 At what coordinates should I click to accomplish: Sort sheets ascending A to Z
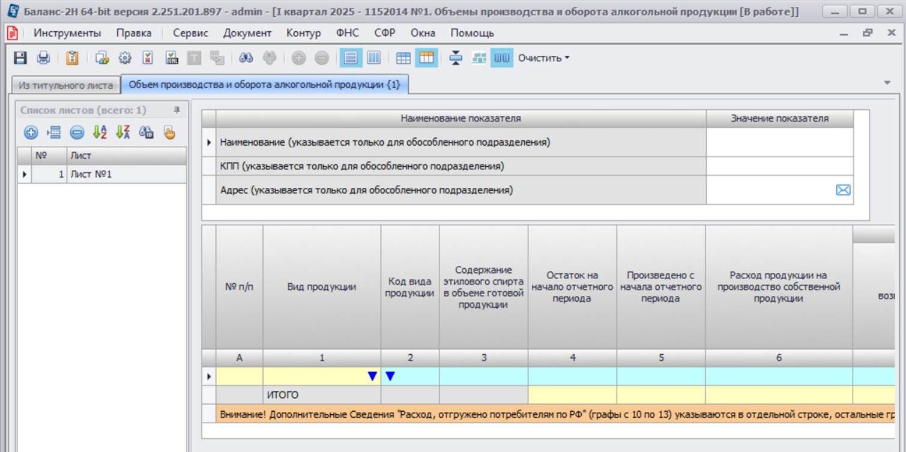click(100, 133)
